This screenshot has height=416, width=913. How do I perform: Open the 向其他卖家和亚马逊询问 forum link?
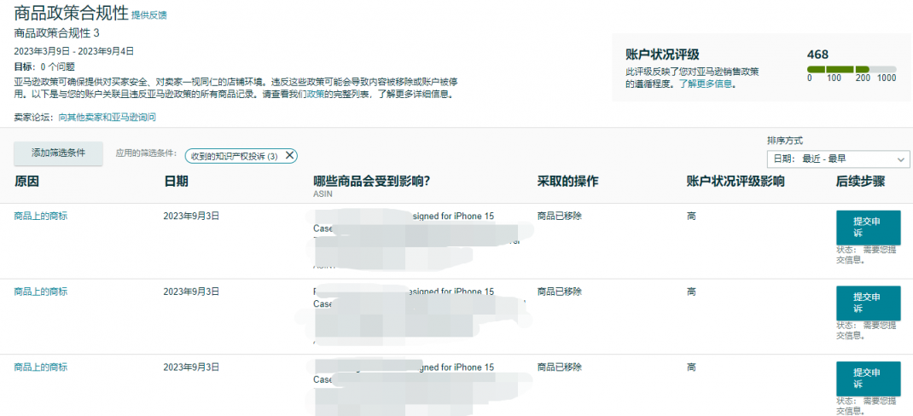(x=108, y=117)
